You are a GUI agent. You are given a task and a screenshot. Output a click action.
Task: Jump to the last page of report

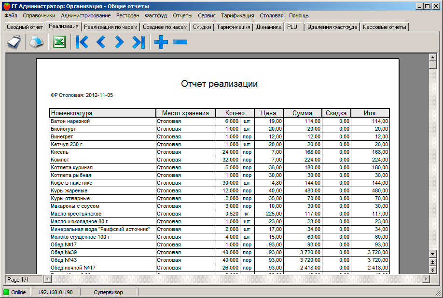click(x=138, y=42)
